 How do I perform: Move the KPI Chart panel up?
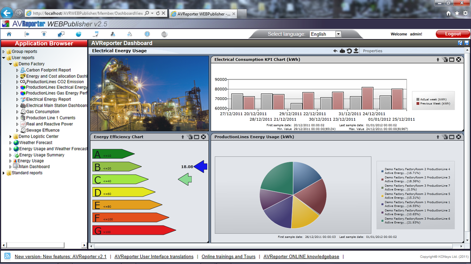pyautogui.click(x=438, y=60)
